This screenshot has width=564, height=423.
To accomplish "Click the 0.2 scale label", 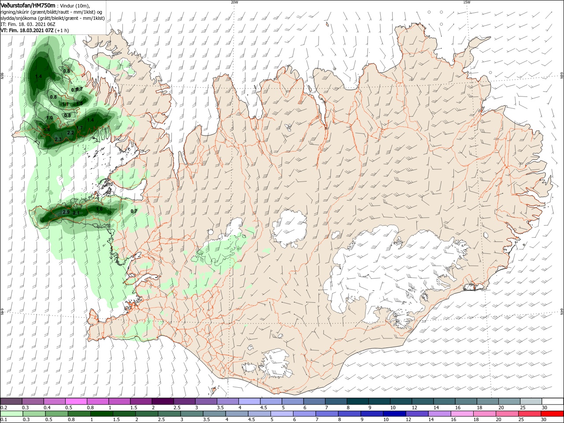I will pyautogui.click(x=4, y=408).
